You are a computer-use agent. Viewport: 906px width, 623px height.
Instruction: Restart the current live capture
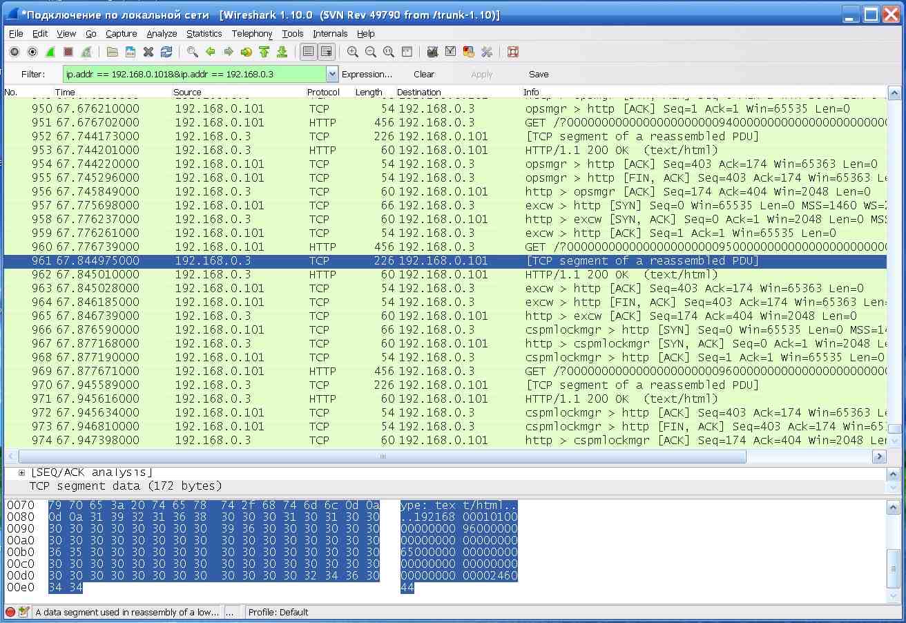pyautogui.click(x=86, y=52)
